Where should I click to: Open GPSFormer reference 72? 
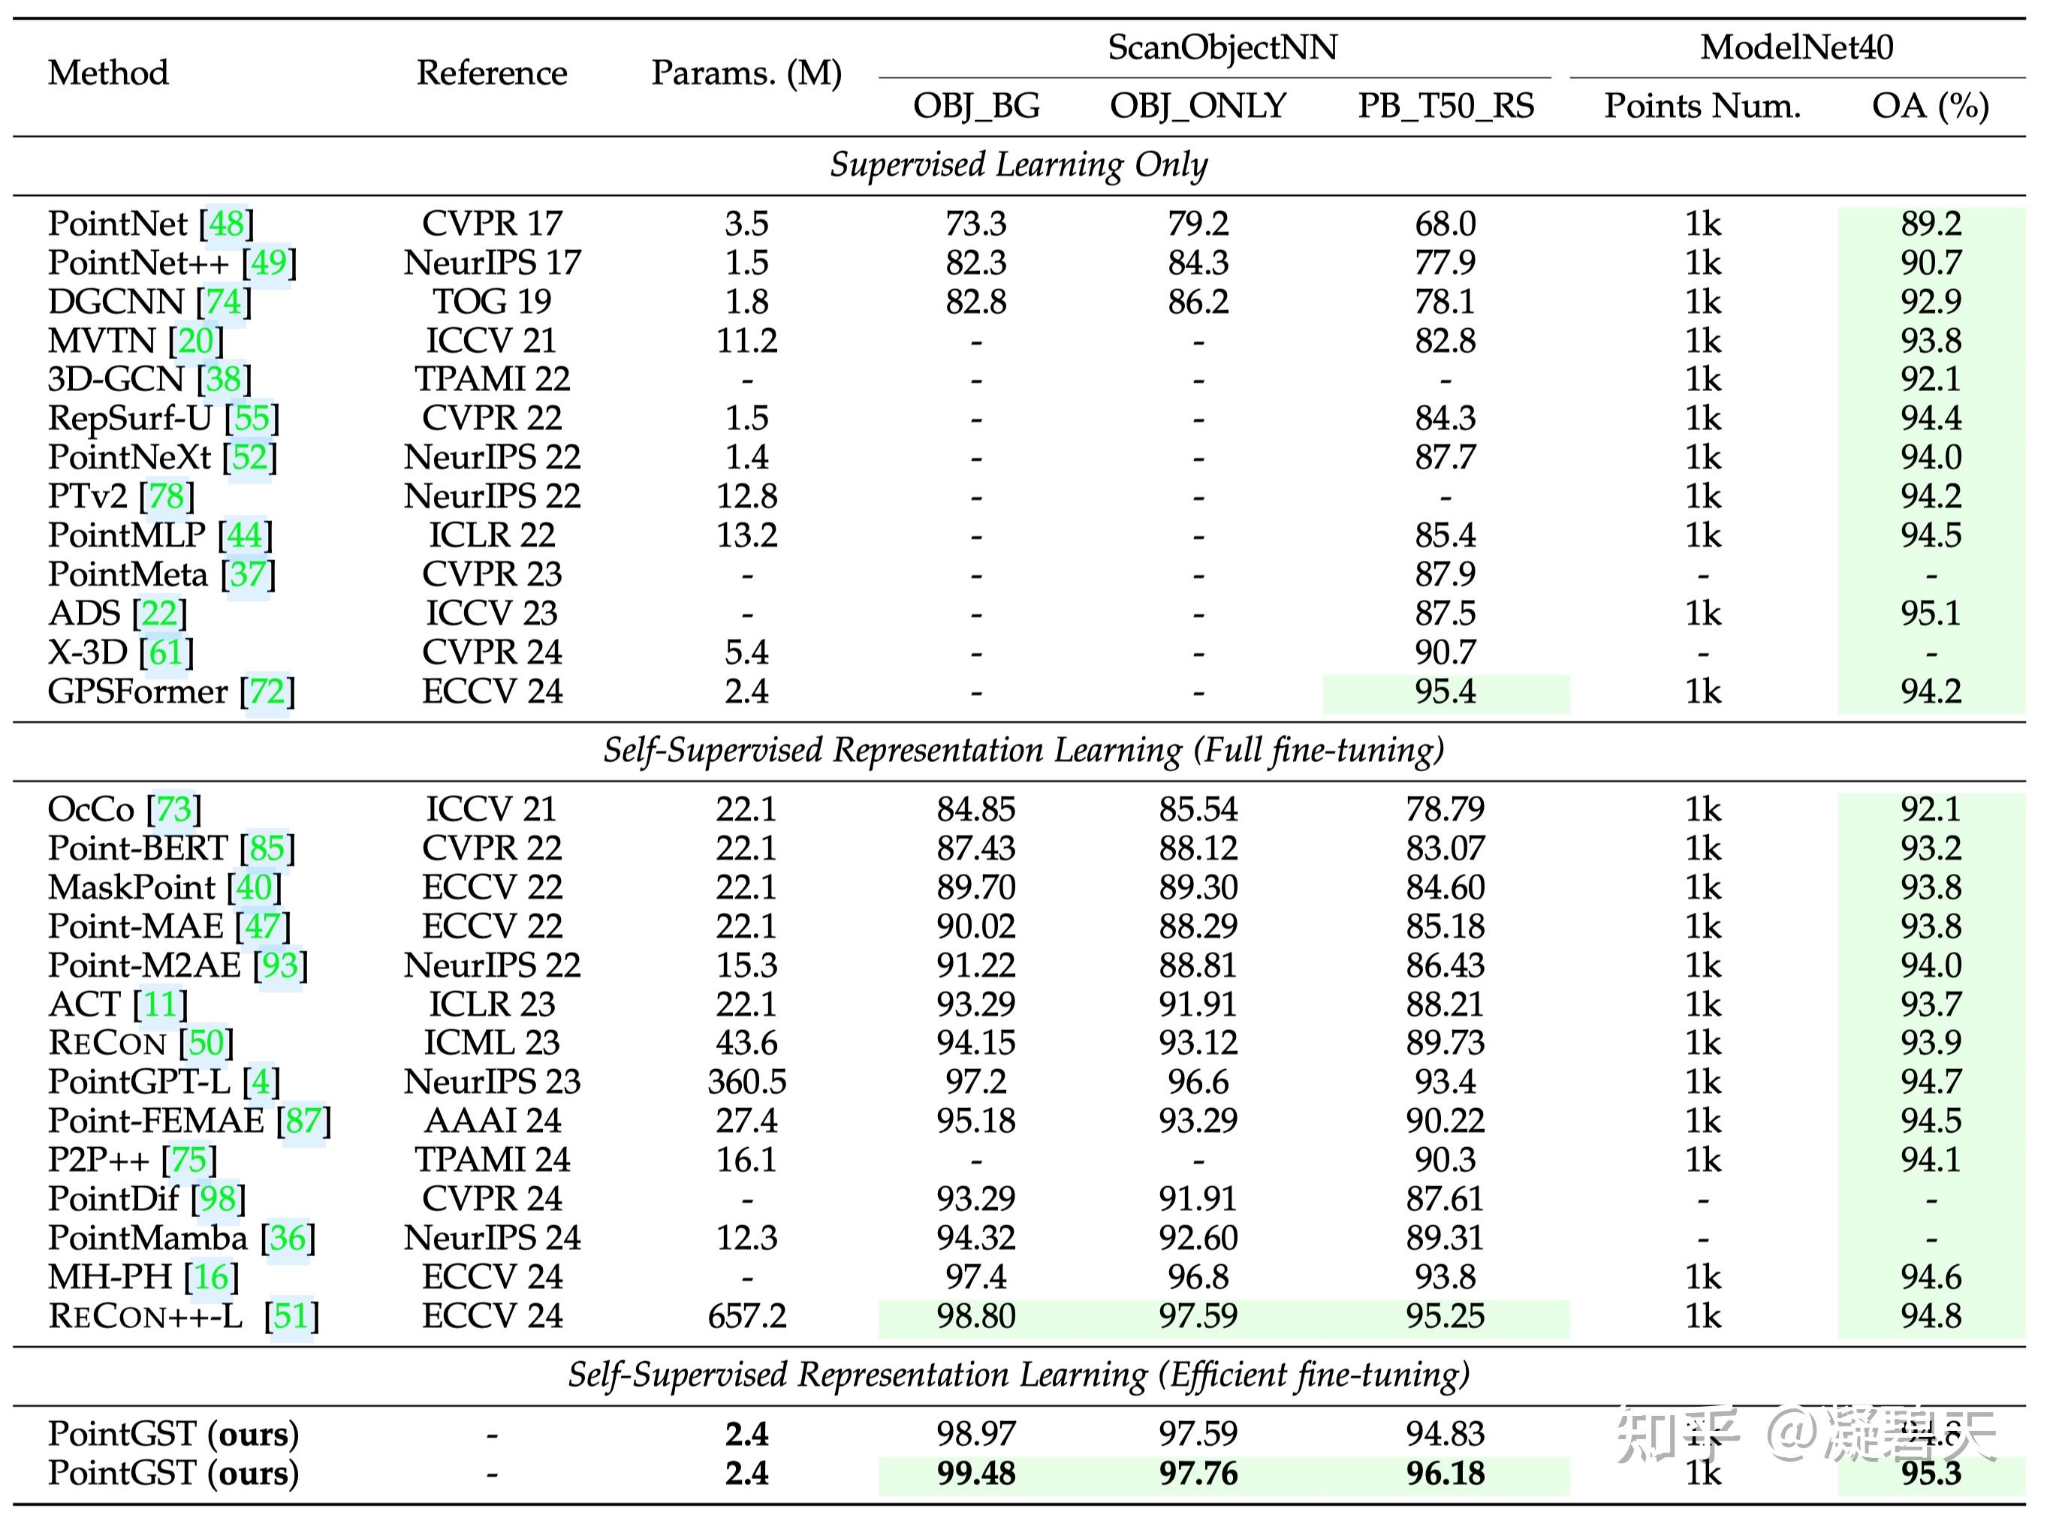tap(267, 691)
